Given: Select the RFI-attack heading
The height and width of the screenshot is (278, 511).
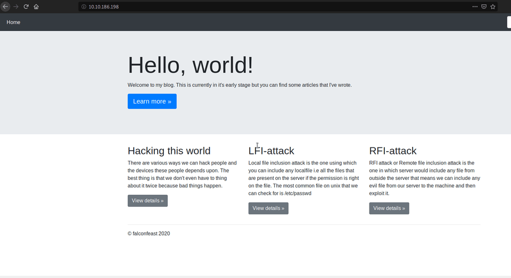Looking at the screenshot, I should click(392, 151).
